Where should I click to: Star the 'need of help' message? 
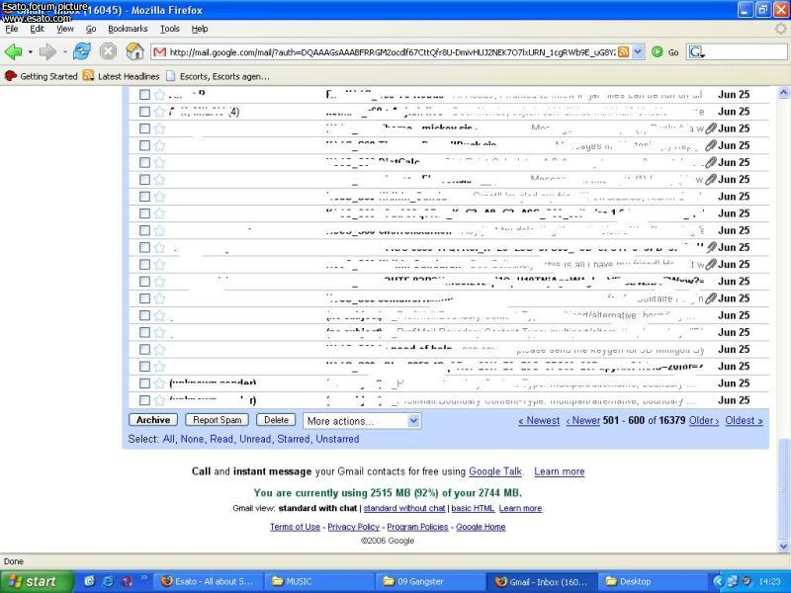point(159,350)
